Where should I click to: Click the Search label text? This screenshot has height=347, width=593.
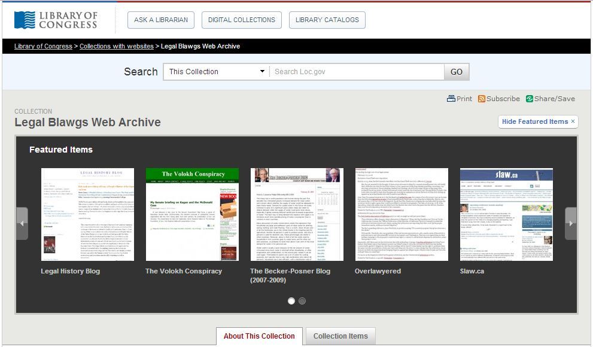[x=141, y=72]
